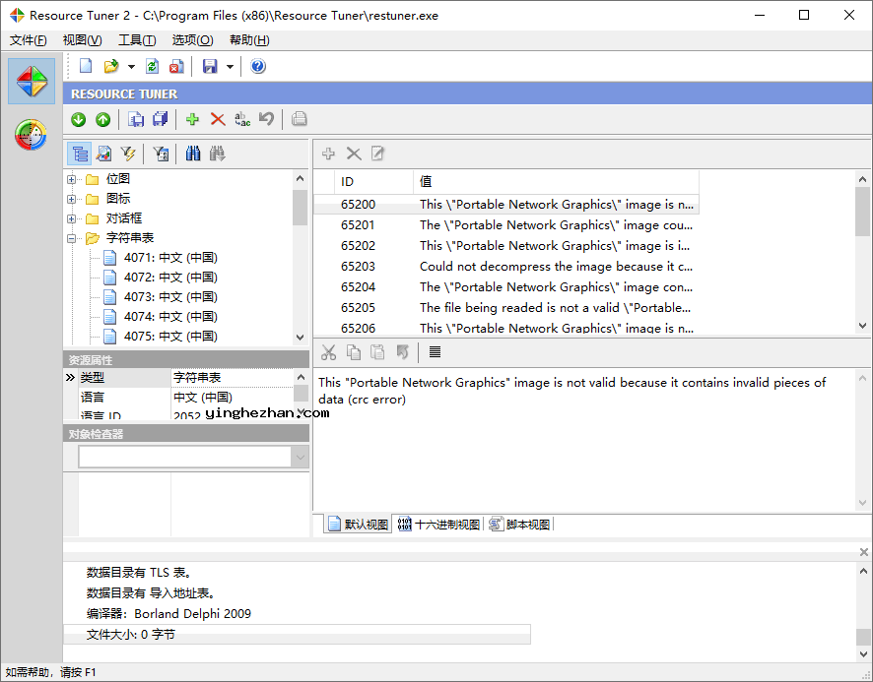Switch to the 脚本视图 tab
Image resolution: width=873 pixels, height=682 pixels.
[x=519, y=524]
